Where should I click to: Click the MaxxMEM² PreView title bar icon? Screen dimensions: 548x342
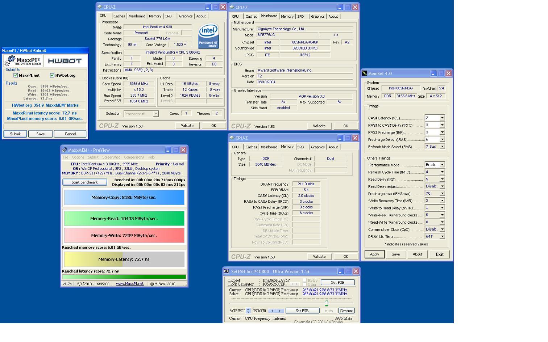point(65,150)
